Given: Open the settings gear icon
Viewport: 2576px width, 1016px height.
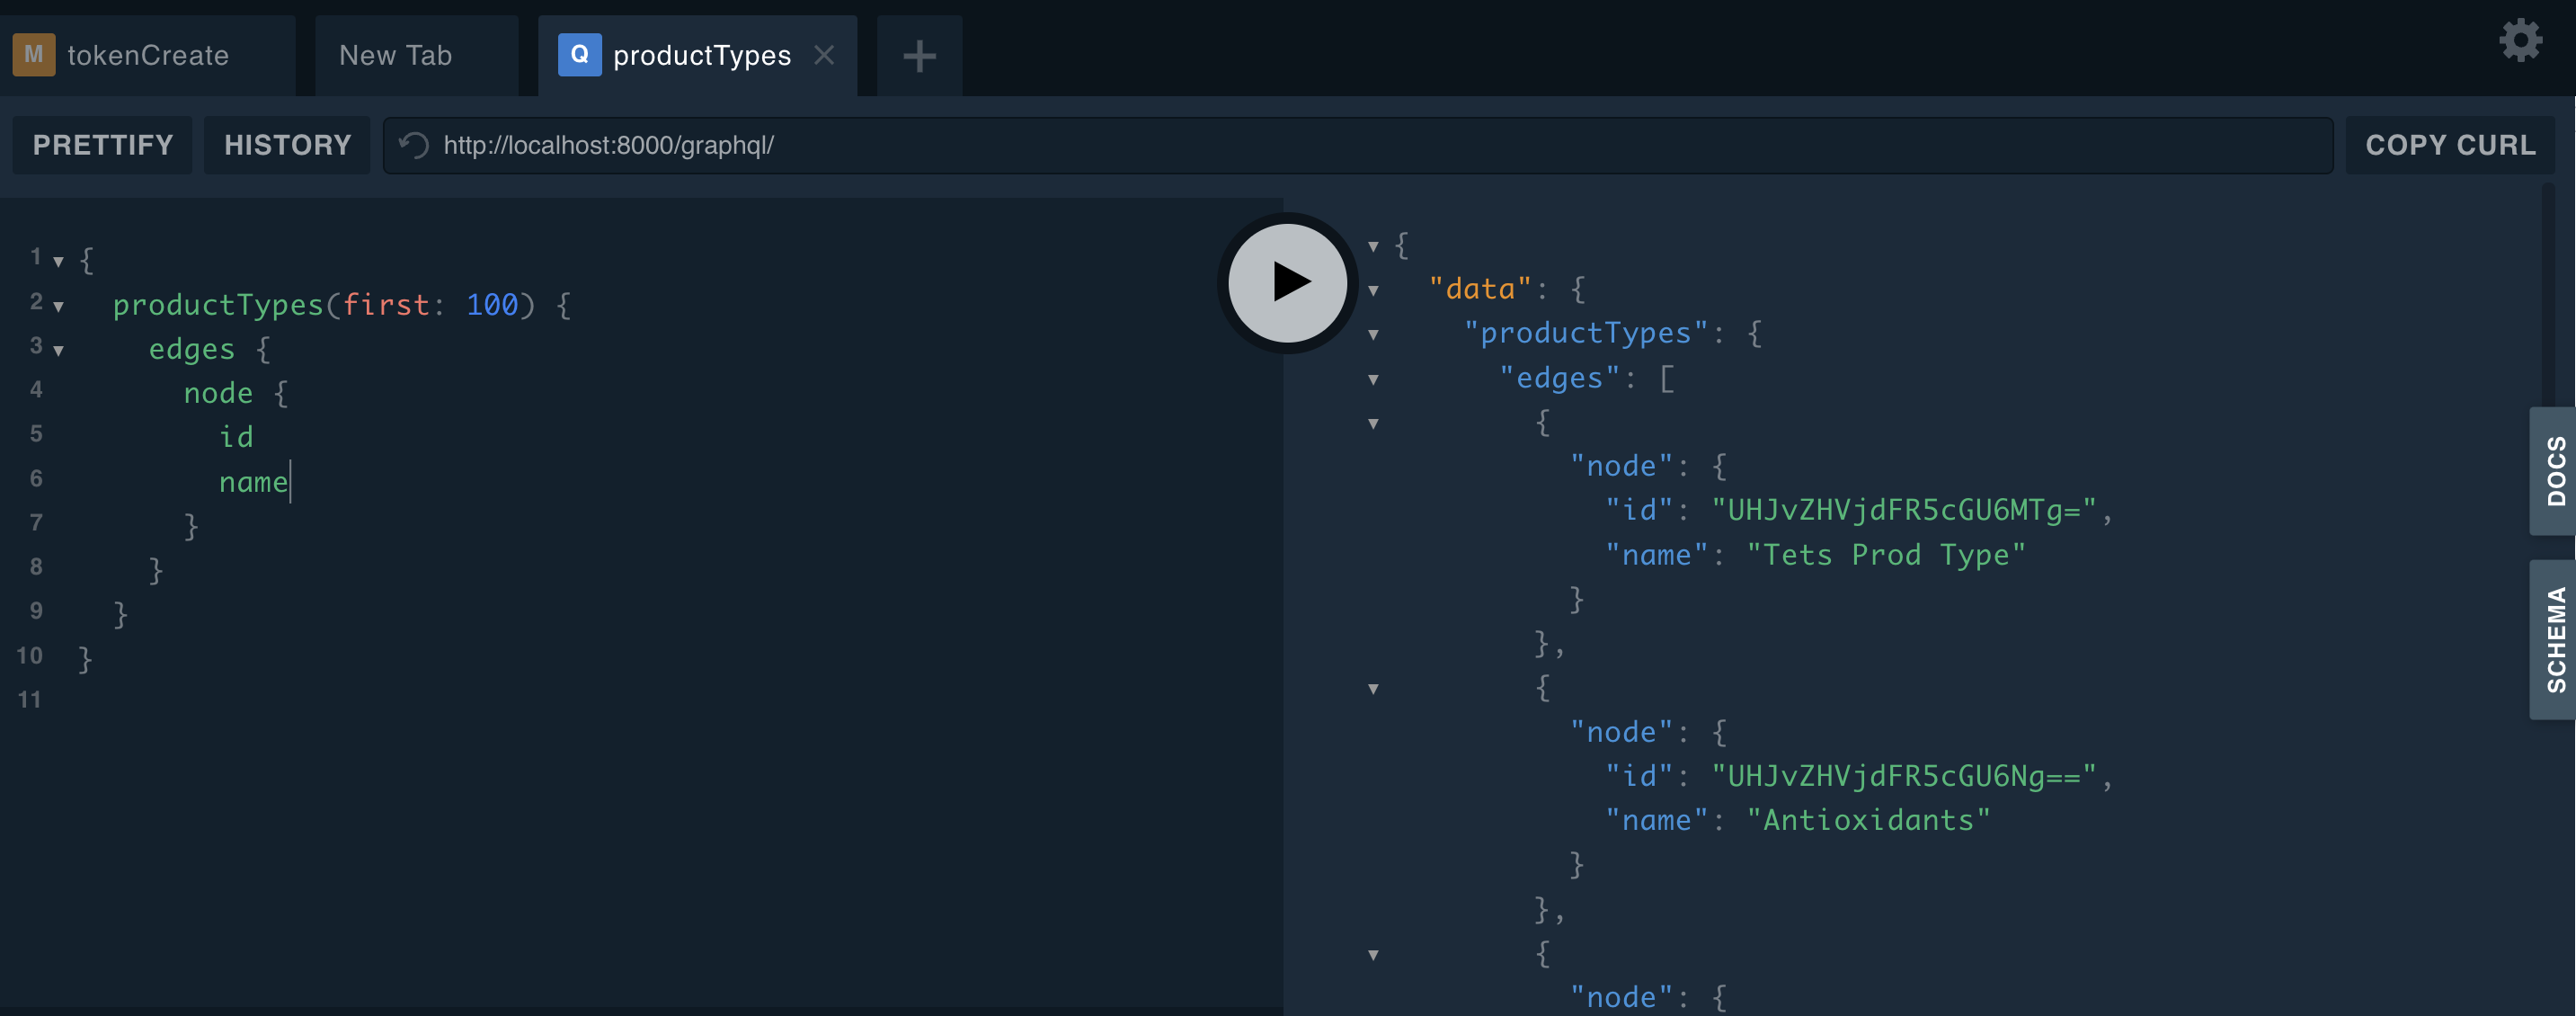Looking at the screenshot, I should point(2520,41).
